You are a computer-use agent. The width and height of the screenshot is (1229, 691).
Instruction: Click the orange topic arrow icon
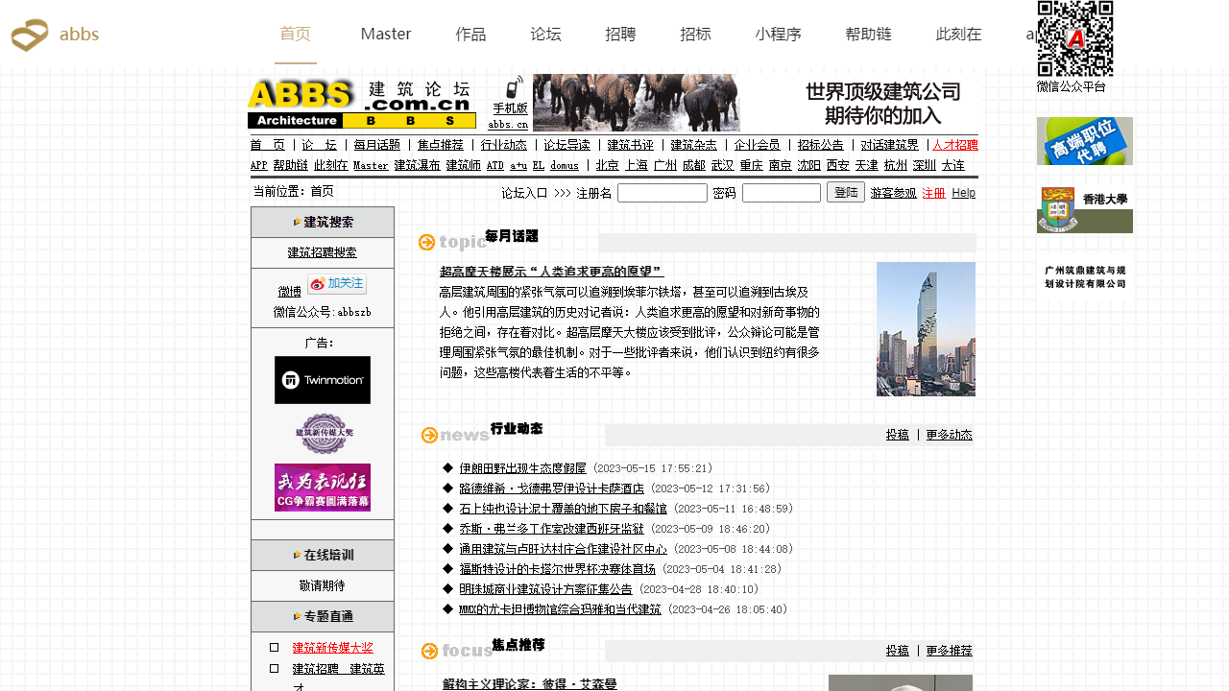click(x=427, y=243)
